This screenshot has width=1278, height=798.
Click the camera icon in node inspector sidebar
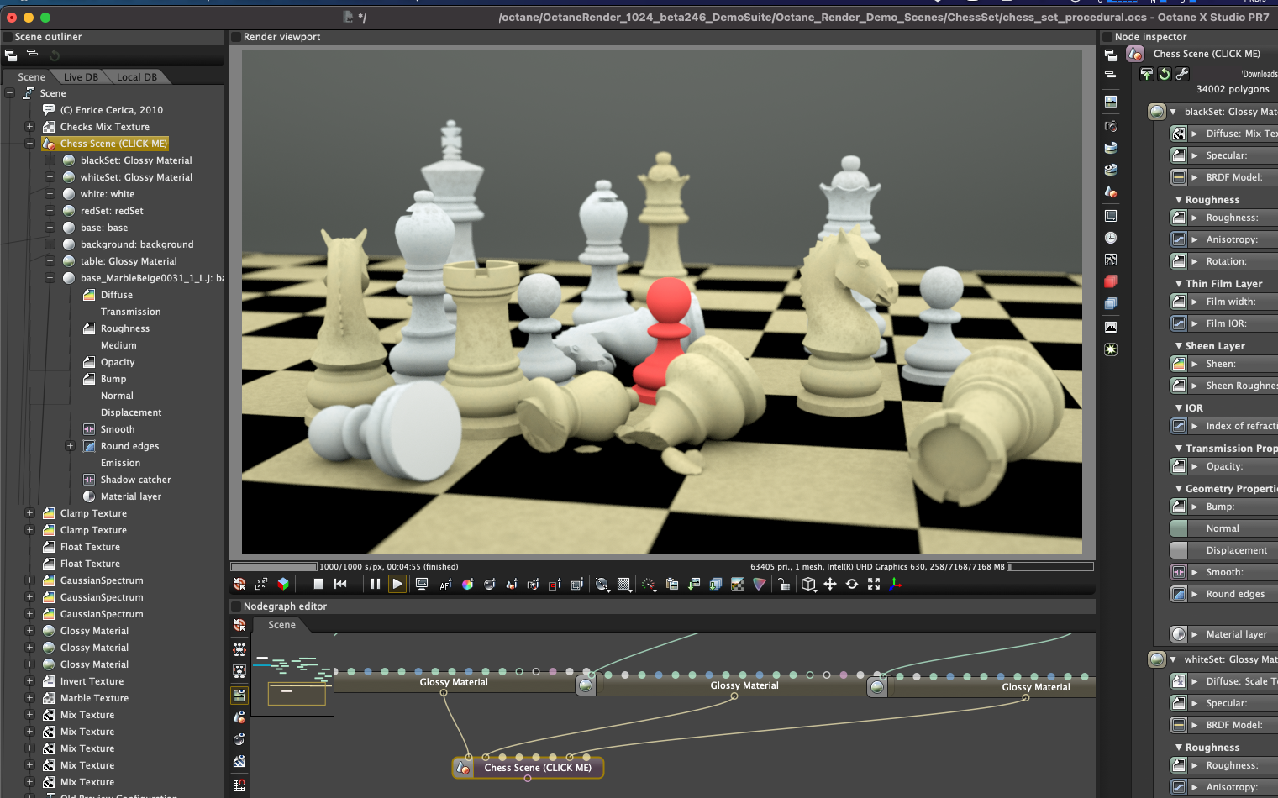click(x=1111, y=126)
